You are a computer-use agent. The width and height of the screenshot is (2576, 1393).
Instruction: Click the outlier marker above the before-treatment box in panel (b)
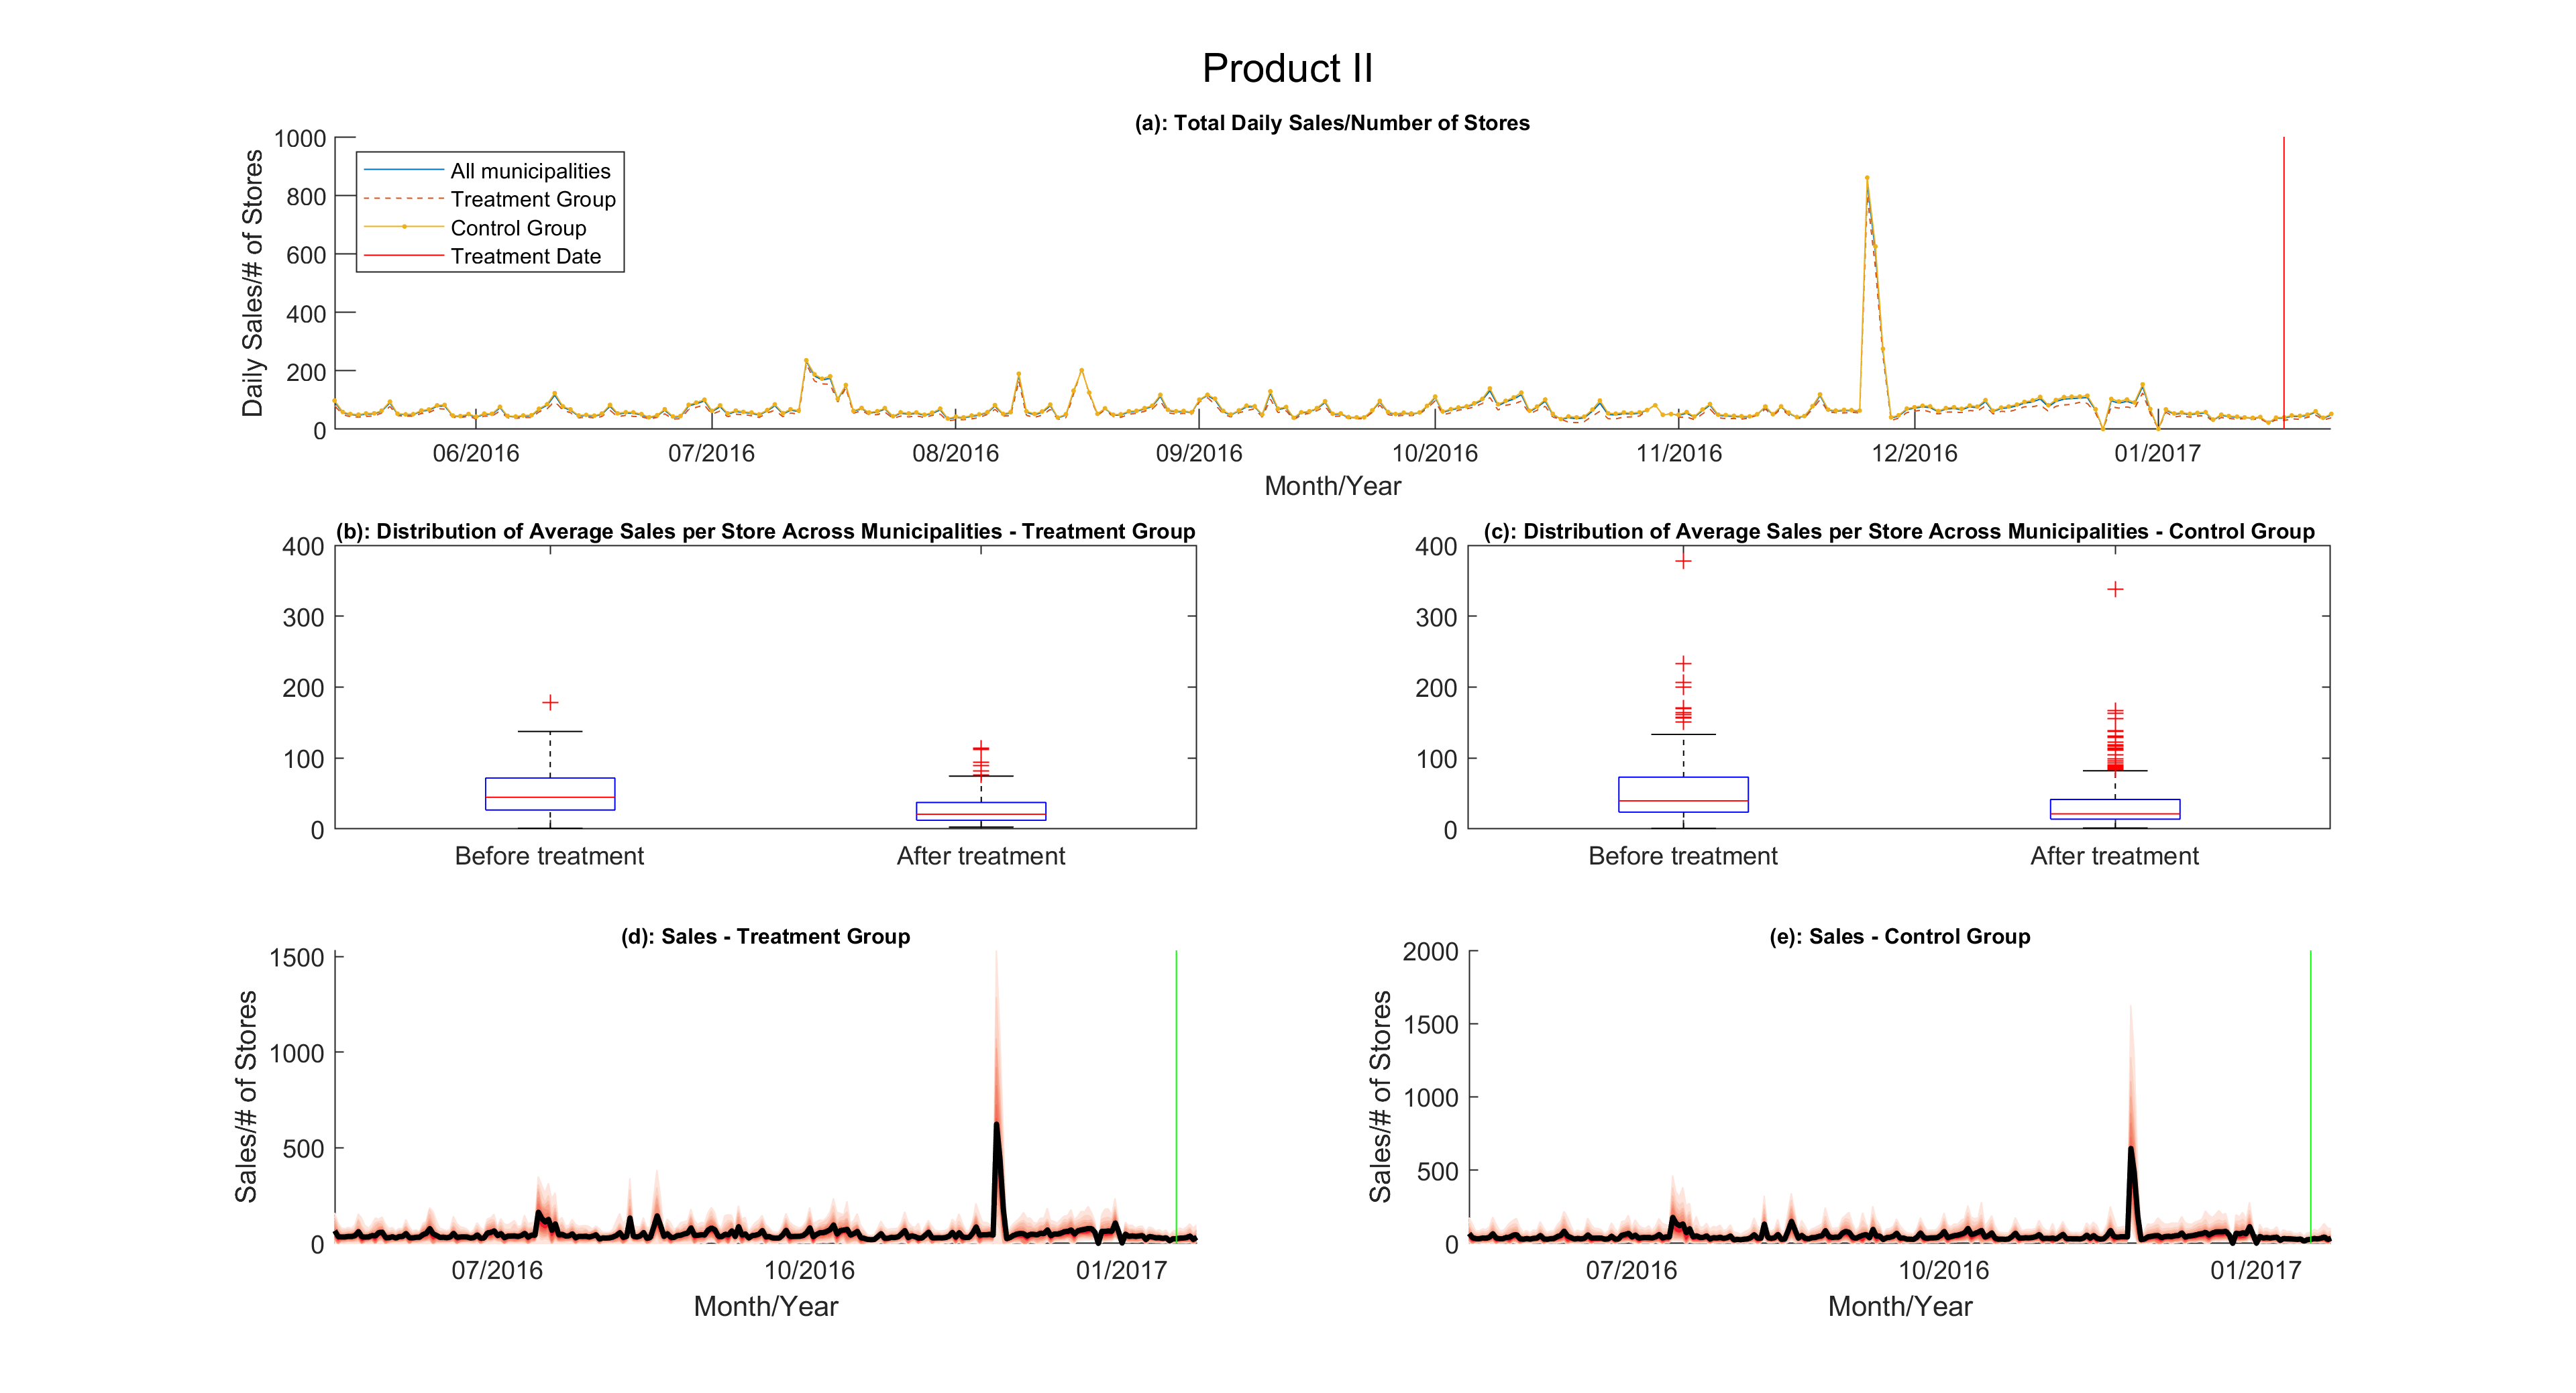(550, 702)
